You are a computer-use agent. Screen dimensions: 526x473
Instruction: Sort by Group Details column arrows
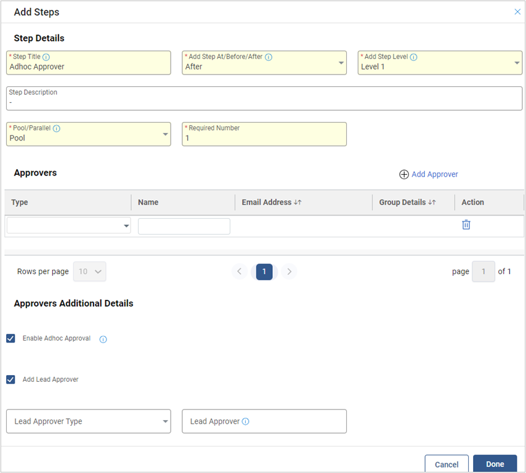pyautogui.click(x=432, y=203)
